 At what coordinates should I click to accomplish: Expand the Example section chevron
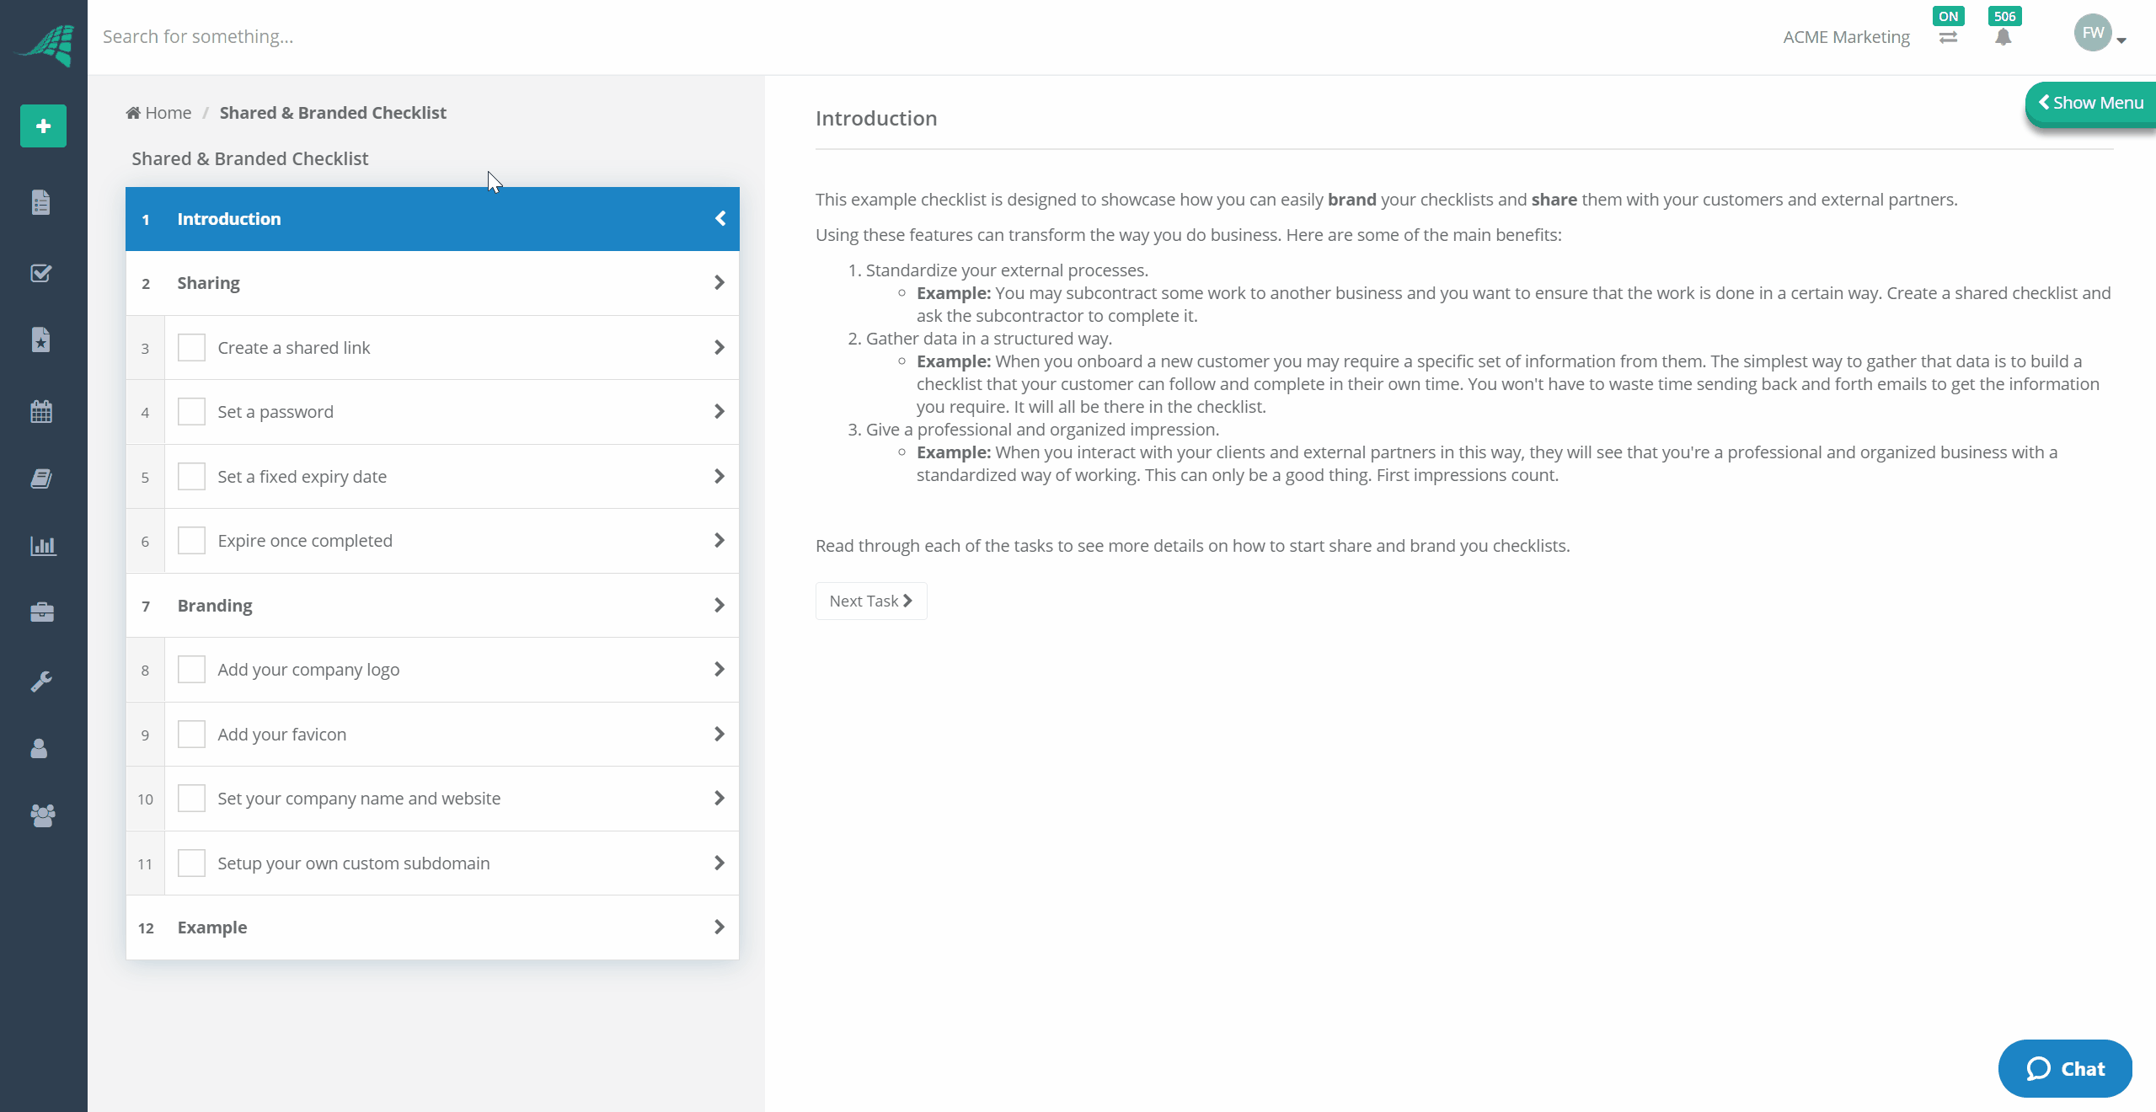coord(720,928)
